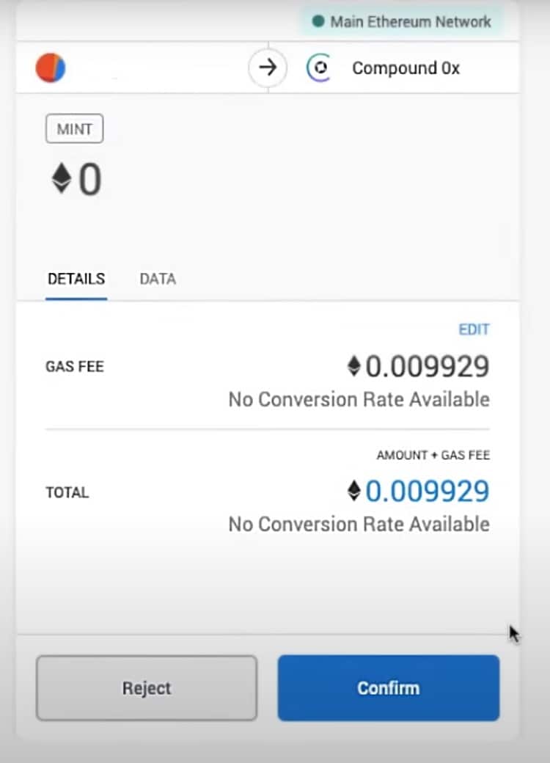
Task: Click the arrow icon between sender and recipient
Action: click(268, 68)
